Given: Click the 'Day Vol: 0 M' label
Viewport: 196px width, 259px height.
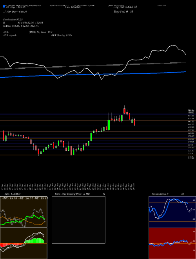Looking at the screenshot, I should pos(123,11).
